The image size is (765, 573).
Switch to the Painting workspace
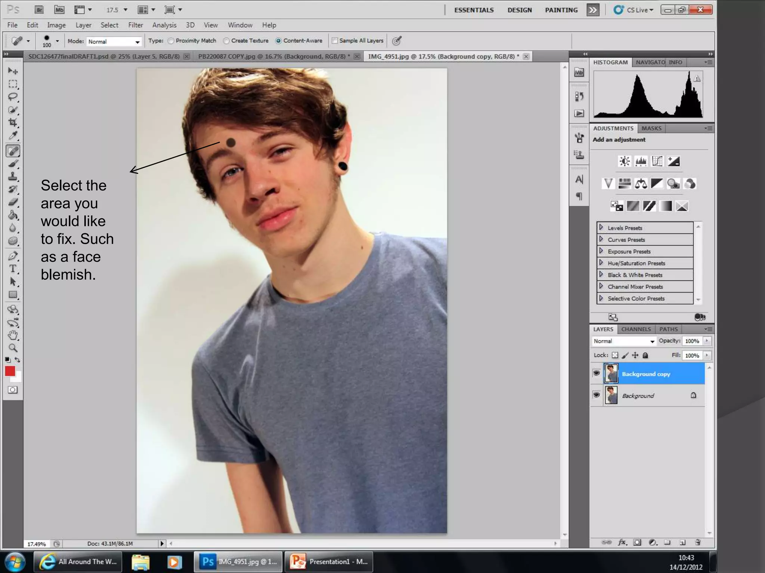coord(561,10)
